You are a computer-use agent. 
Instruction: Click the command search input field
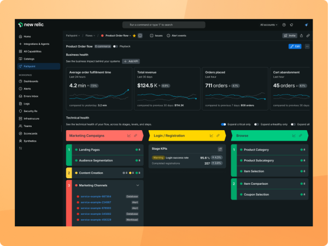pyautogui.click(x=164, y=25)
